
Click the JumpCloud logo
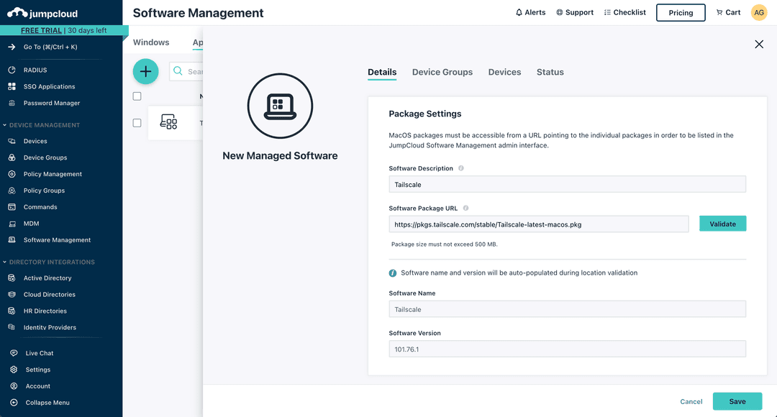click(42, 12)
